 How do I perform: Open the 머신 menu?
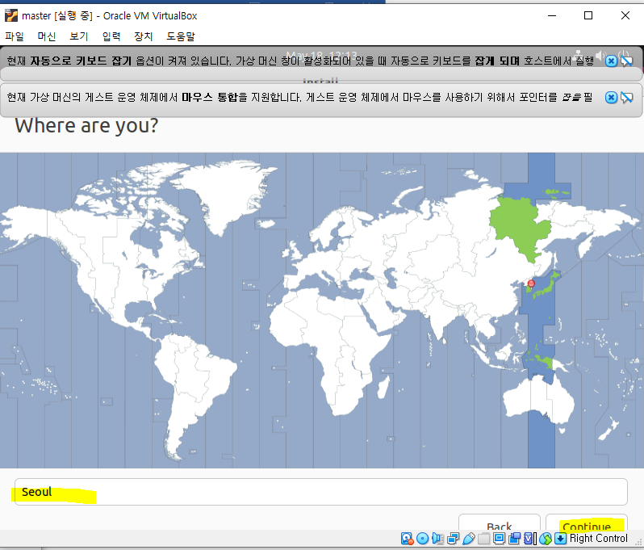[x=47, y=36]
